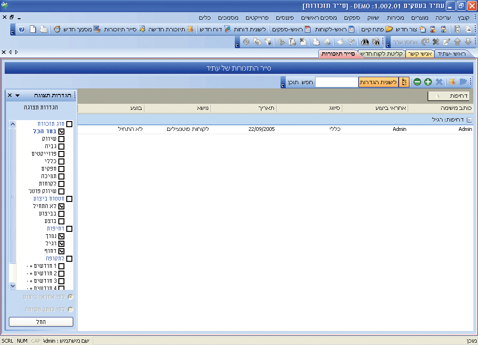Click the green minus collapse-all icon
The height and width of the screenshot is (345, 478).
[x=417, y=82]
